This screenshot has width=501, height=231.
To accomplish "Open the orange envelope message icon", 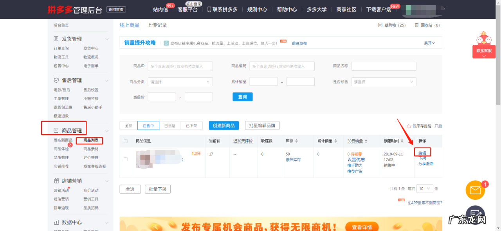I will [475, 190].
